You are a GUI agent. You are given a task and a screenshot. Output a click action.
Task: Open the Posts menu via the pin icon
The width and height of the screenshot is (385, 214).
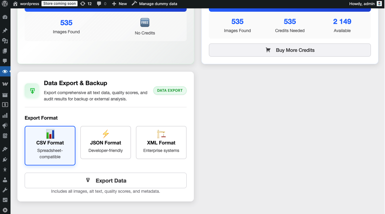click(5, 30)
